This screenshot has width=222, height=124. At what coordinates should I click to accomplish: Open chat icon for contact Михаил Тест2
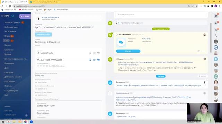(x=99, y=60)
